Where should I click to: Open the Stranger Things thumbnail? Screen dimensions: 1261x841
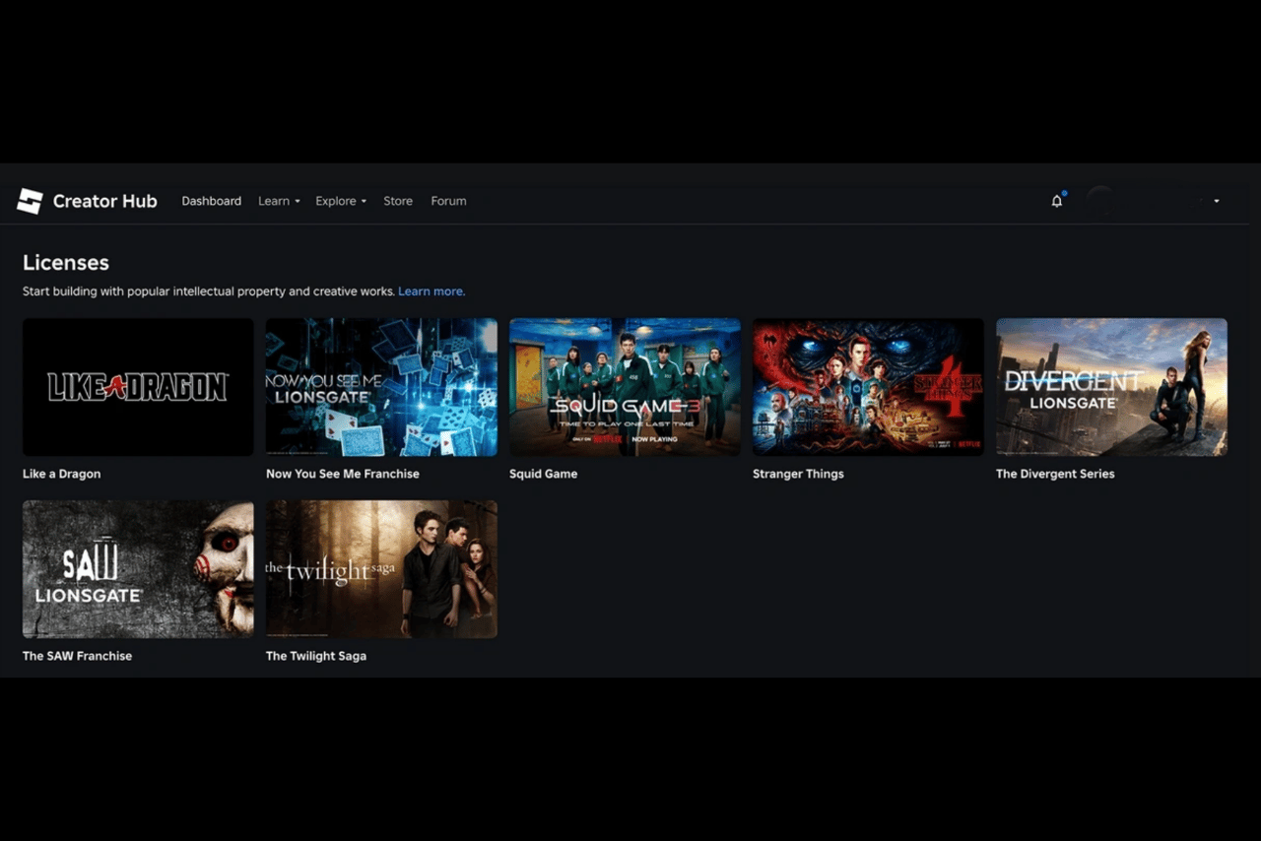click(x=868, y=387)
